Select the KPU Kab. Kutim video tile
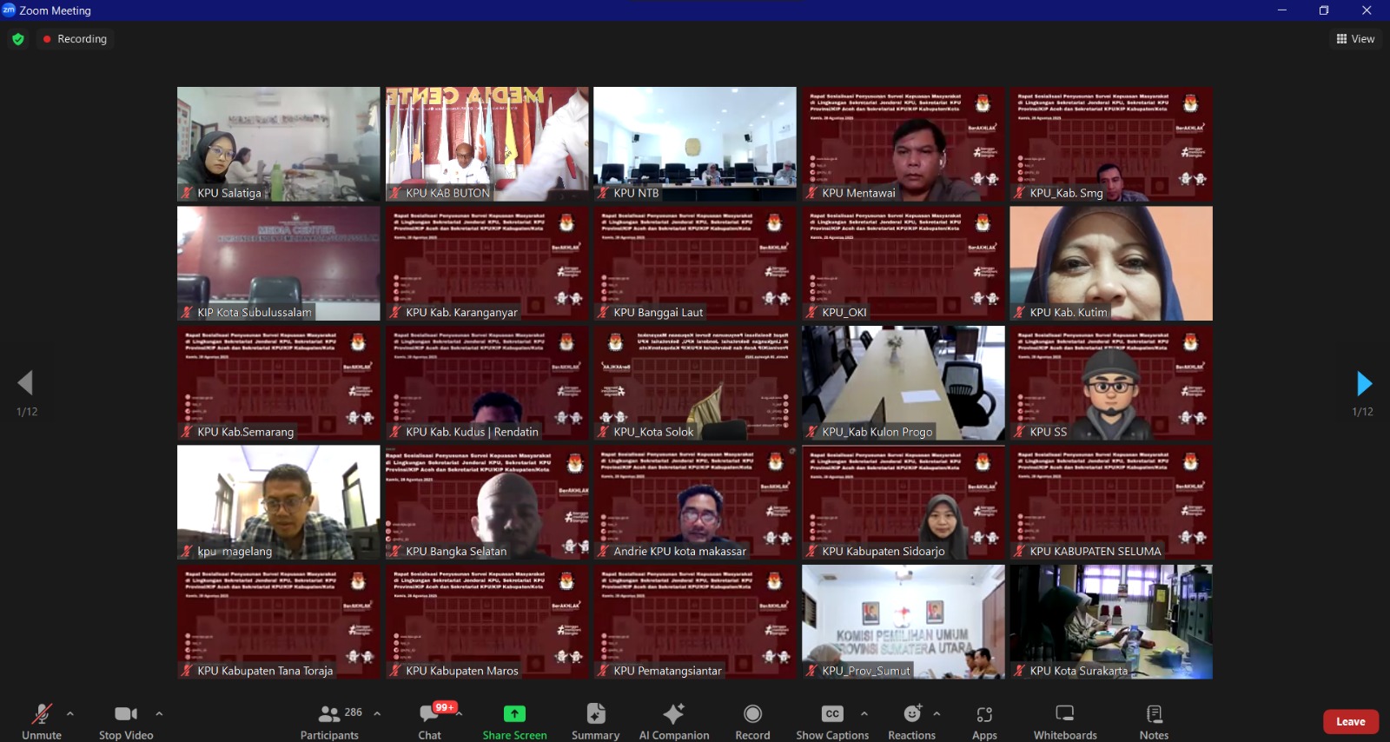This screenshot has height=742, width=1390. 1110,263
